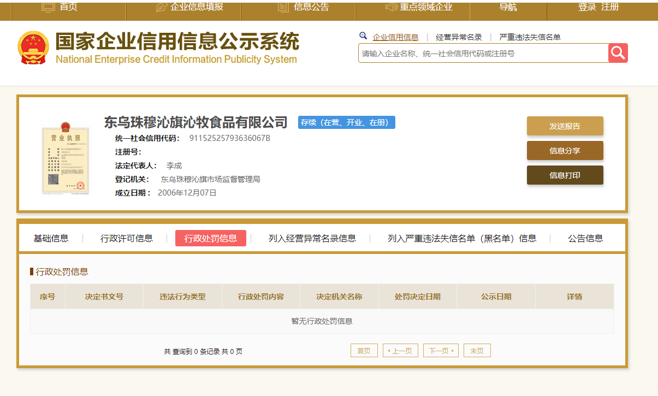Click the credit code 91152525793636067B

(x=230, y=138)
